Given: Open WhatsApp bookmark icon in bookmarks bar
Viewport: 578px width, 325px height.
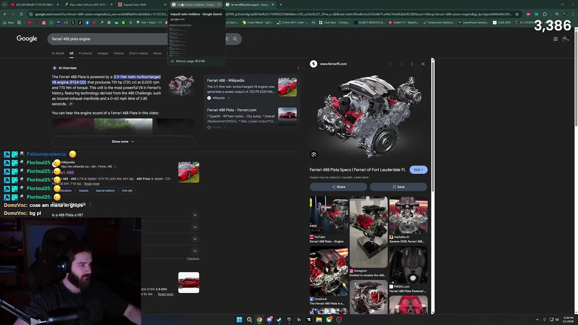Looking at the screenshot, I should (51, 23).
